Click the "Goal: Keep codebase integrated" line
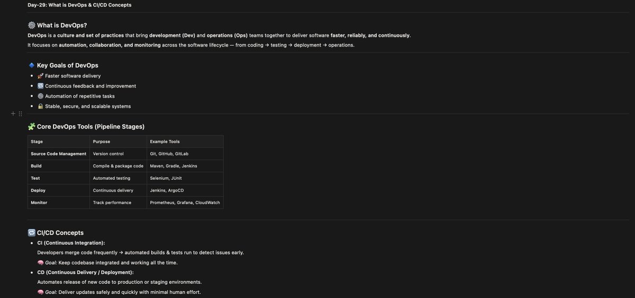Viewport: 635px width, 298px height. tap(107, 263)
